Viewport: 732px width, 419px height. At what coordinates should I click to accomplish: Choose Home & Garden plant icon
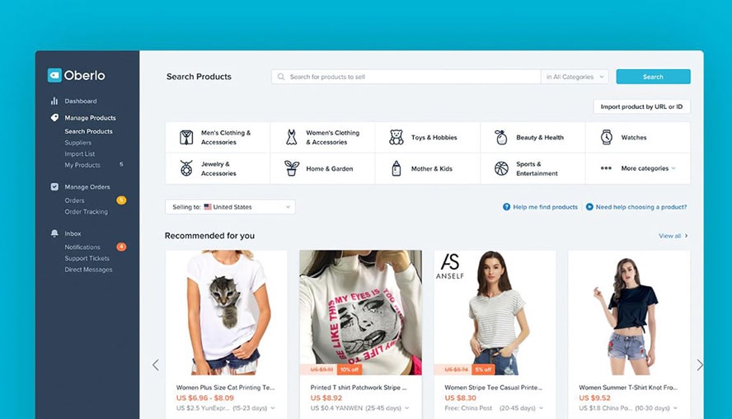[292, 168]
